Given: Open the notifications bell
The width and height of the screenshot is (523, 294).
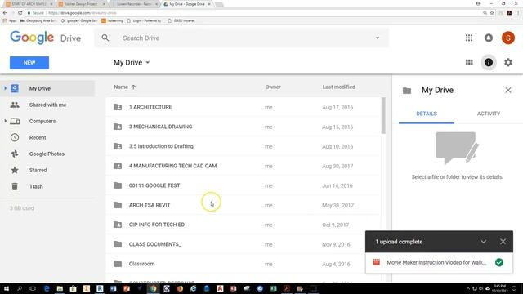Looking at the screenshot, I should click(x=489, y=38).
